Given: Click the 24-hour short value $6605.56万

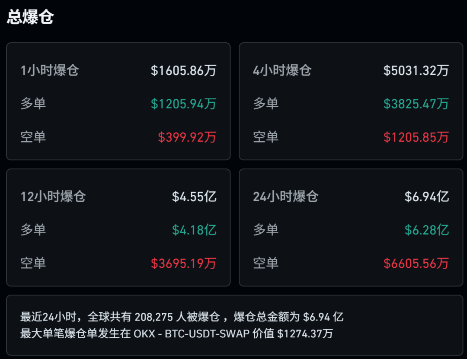Looking at the screenshot, I should tap(416, 263).
